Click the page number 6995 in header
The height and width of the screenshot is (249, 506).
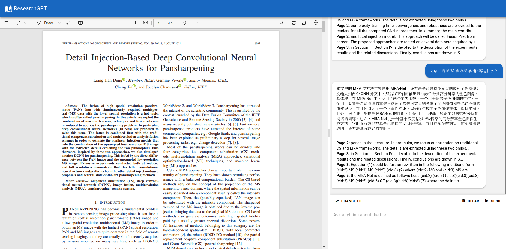pos(257,44)
